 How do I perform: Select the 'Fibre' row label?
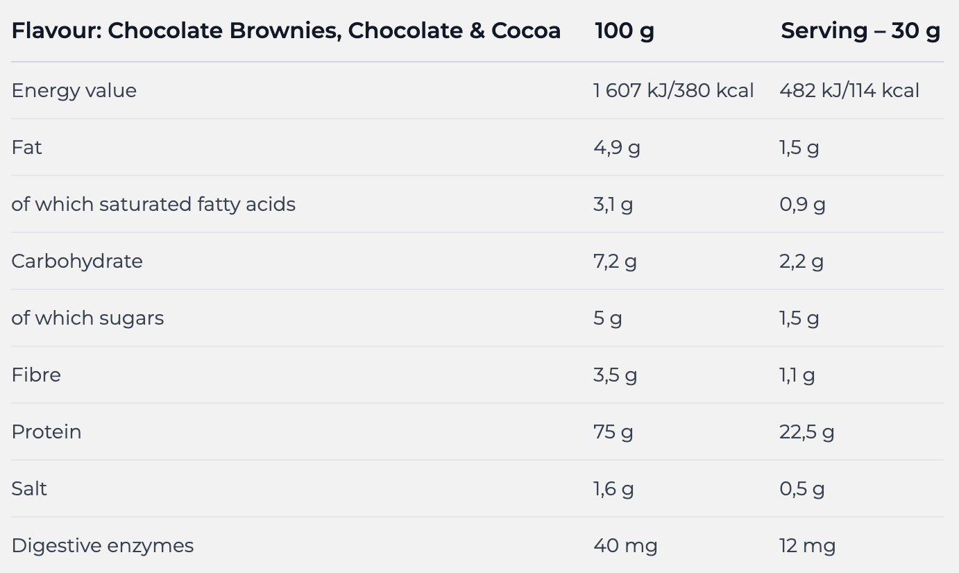point(36,375)
